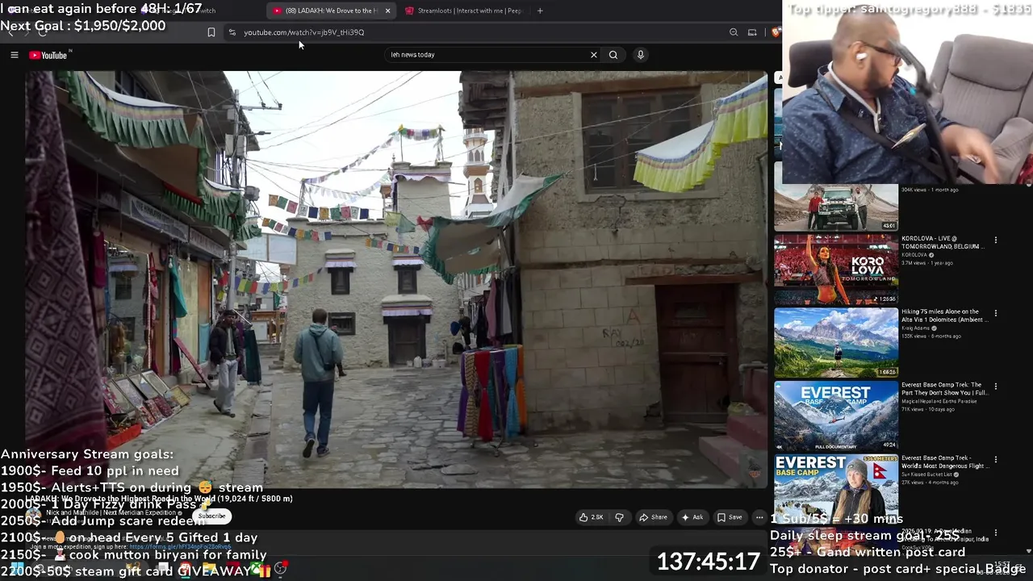Viewport: 1033px width, 581px height.
Task: Save video to a playlist
Action: click(730, 517)
